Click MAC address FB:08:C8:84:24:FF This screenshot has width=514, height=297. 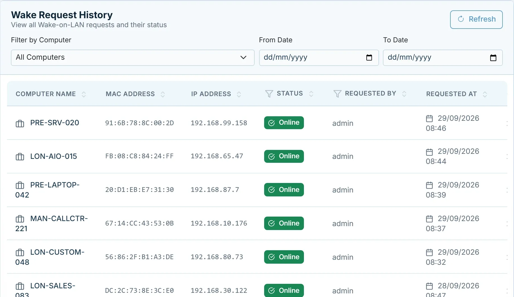139,156
